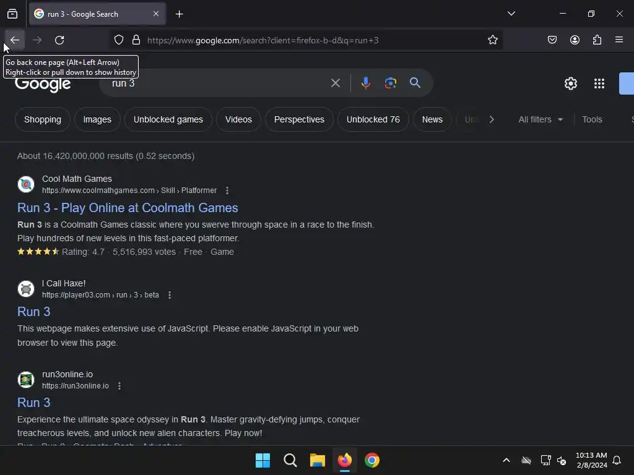Click the forward navigation arrow

click(x=37, y=40)
